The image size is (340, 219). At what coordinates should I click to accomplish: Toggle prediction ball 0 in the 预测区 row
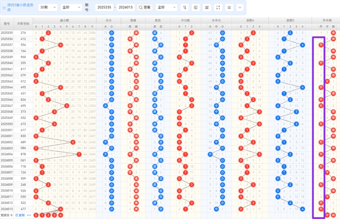36,215
